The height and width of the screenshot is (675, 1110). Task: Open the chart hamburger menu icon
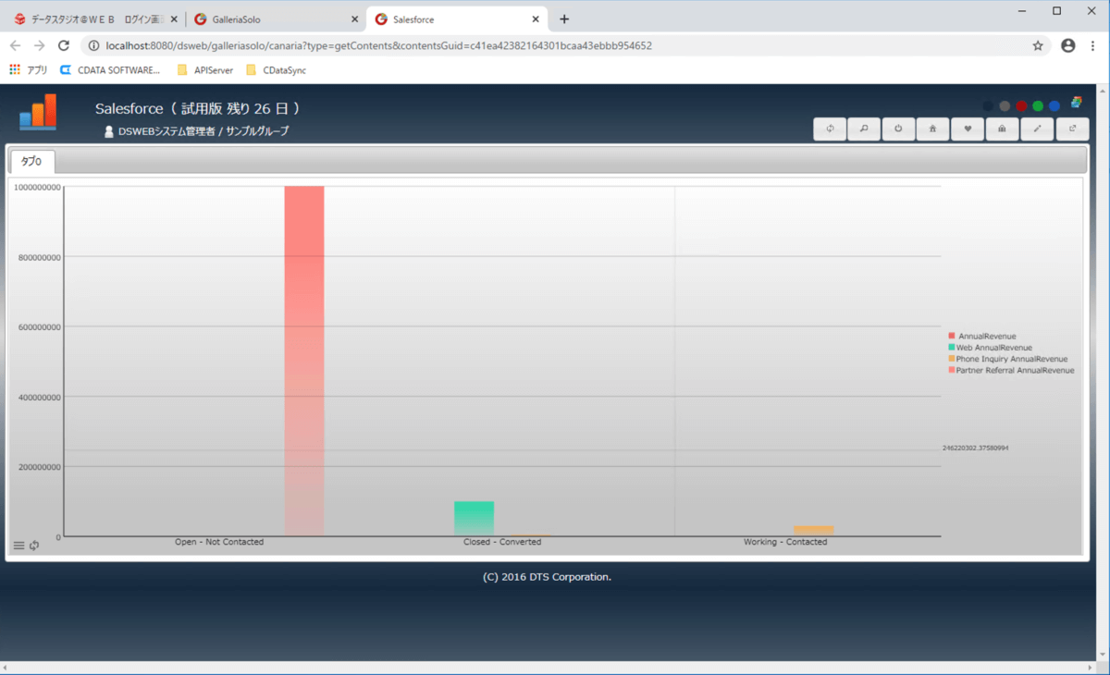(18, 546)
